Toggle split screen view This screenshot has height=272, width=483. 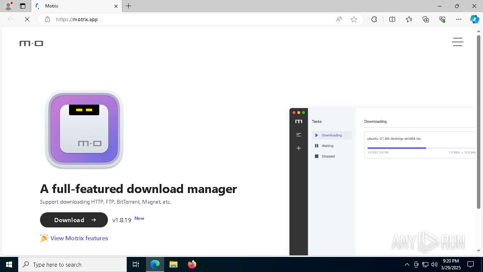392,19
